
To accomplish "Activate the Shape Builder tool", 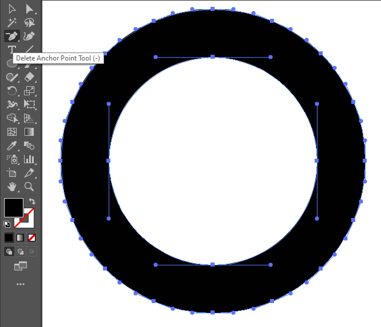I will (11, 118).
